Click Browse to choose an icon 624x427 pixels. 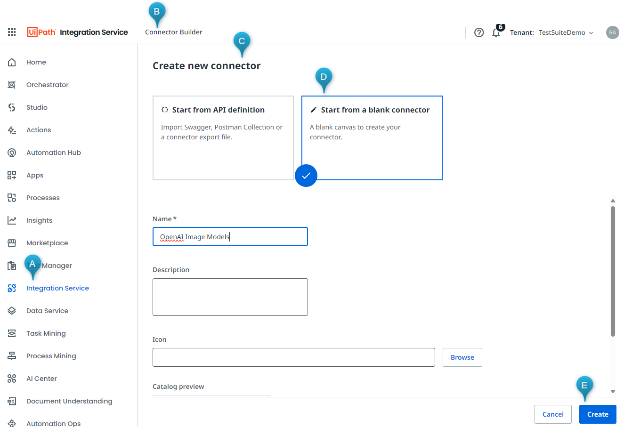[x=462, y=357]
